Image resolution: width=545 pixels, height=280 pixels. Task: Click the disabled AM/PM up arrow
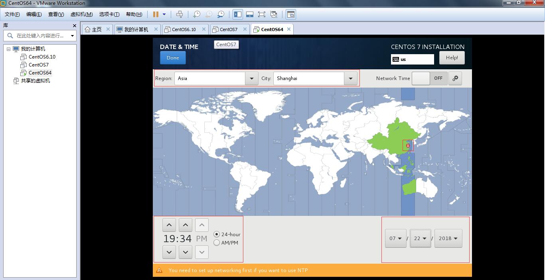[x=202, y=225]
